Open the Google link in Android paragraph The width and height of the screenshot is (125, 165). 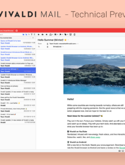point(122,148)
